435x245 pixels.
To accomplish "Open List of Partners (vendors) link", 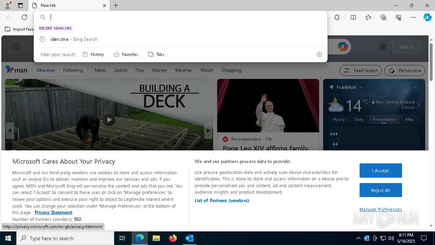I will (222, 200).
